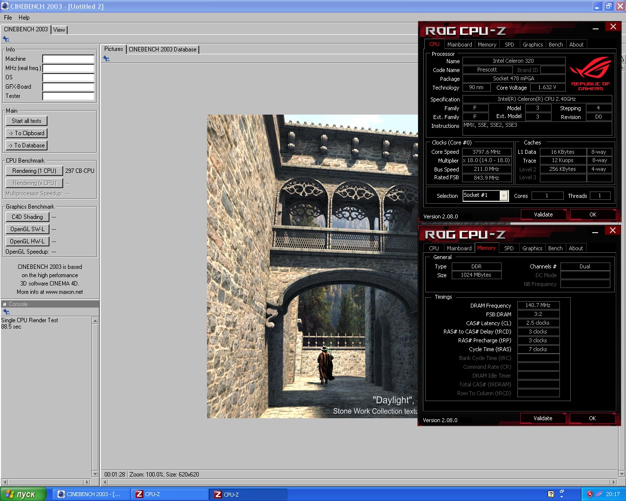Open the Help menu
This screenshot has width=626, height=501.
[24, 17]
